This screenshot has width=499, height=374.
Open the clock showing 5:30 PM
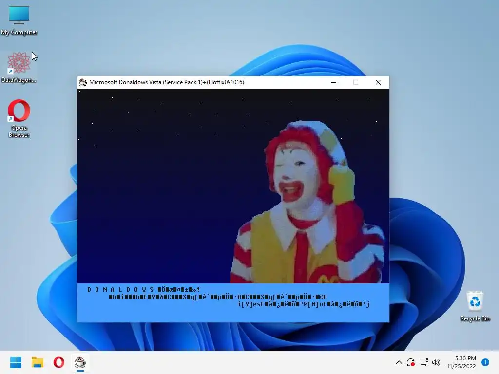tap(461, 362)
